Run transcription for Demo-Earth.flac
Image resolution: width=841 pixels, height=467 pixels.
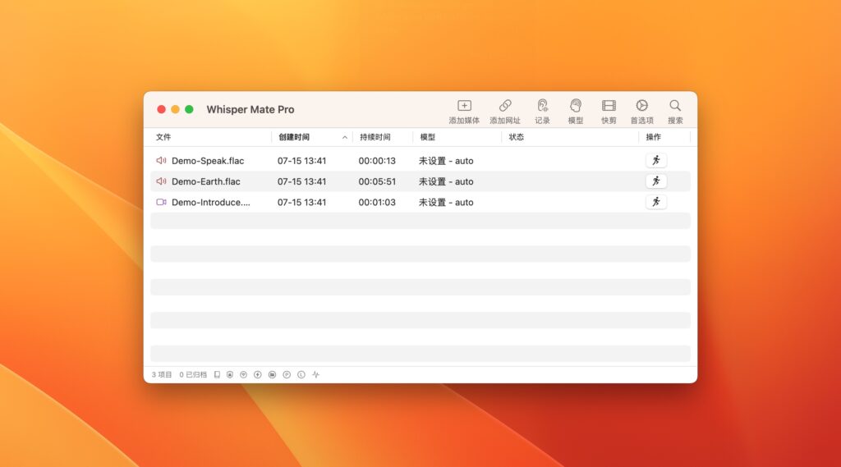pyautogui.click(x=656, y=181)
